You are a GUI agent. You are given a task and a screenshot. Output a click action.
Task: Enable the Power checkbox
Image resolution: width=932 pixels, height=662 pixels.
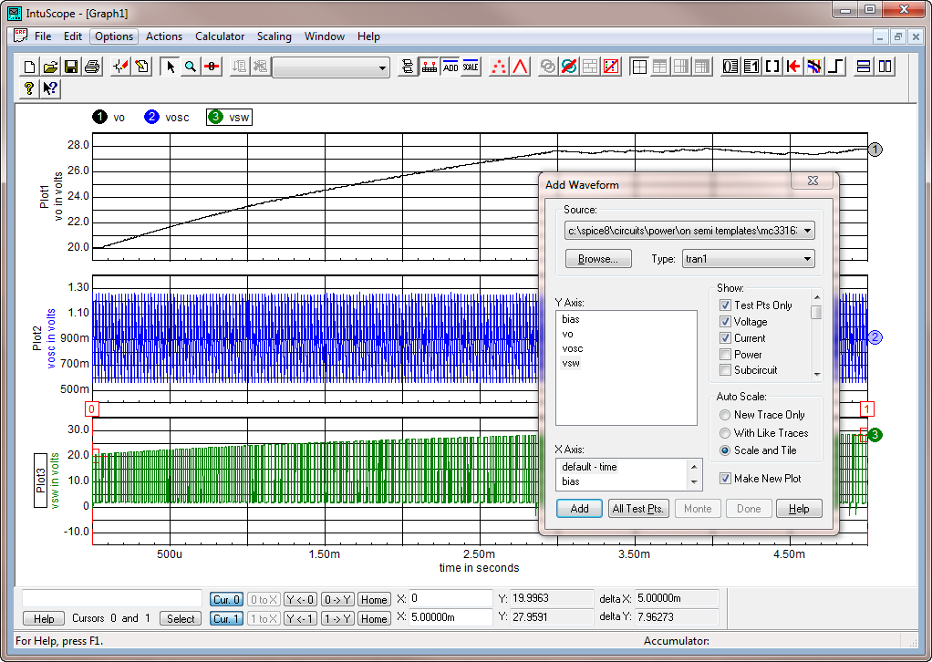[x=726, y=355]
